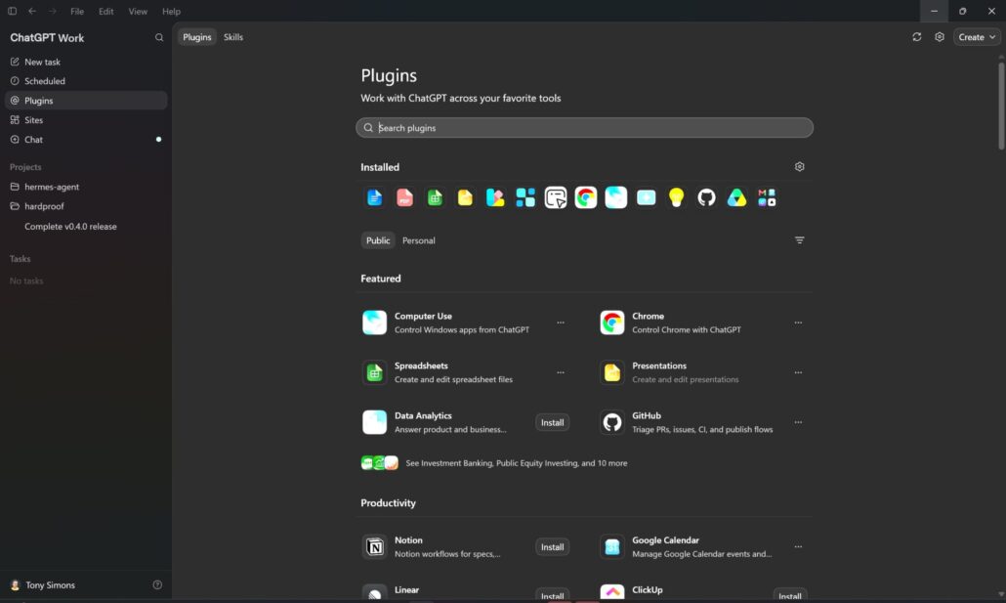
Task: Select the Plugins tab at top
Action: 197,37
